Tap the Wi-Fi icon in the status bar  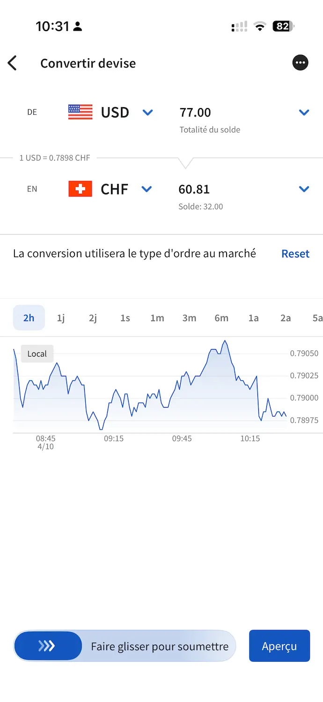click(x=259, y=26)
